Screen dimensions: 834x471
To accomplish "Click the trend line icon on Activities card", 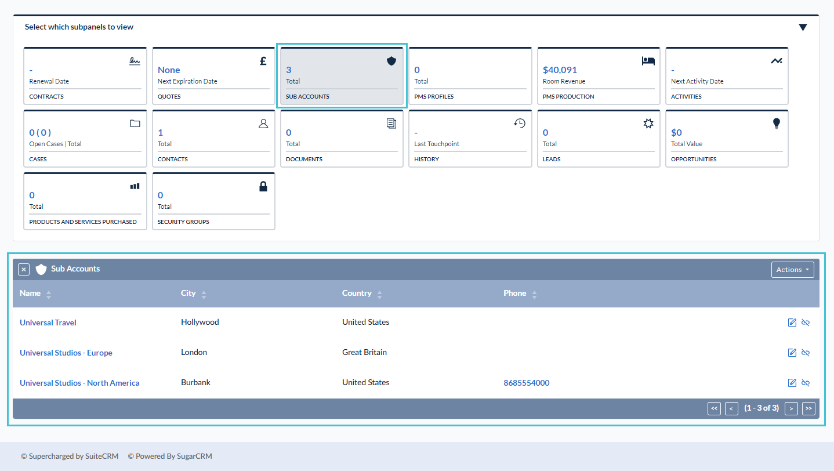I will tap(777, 61).
